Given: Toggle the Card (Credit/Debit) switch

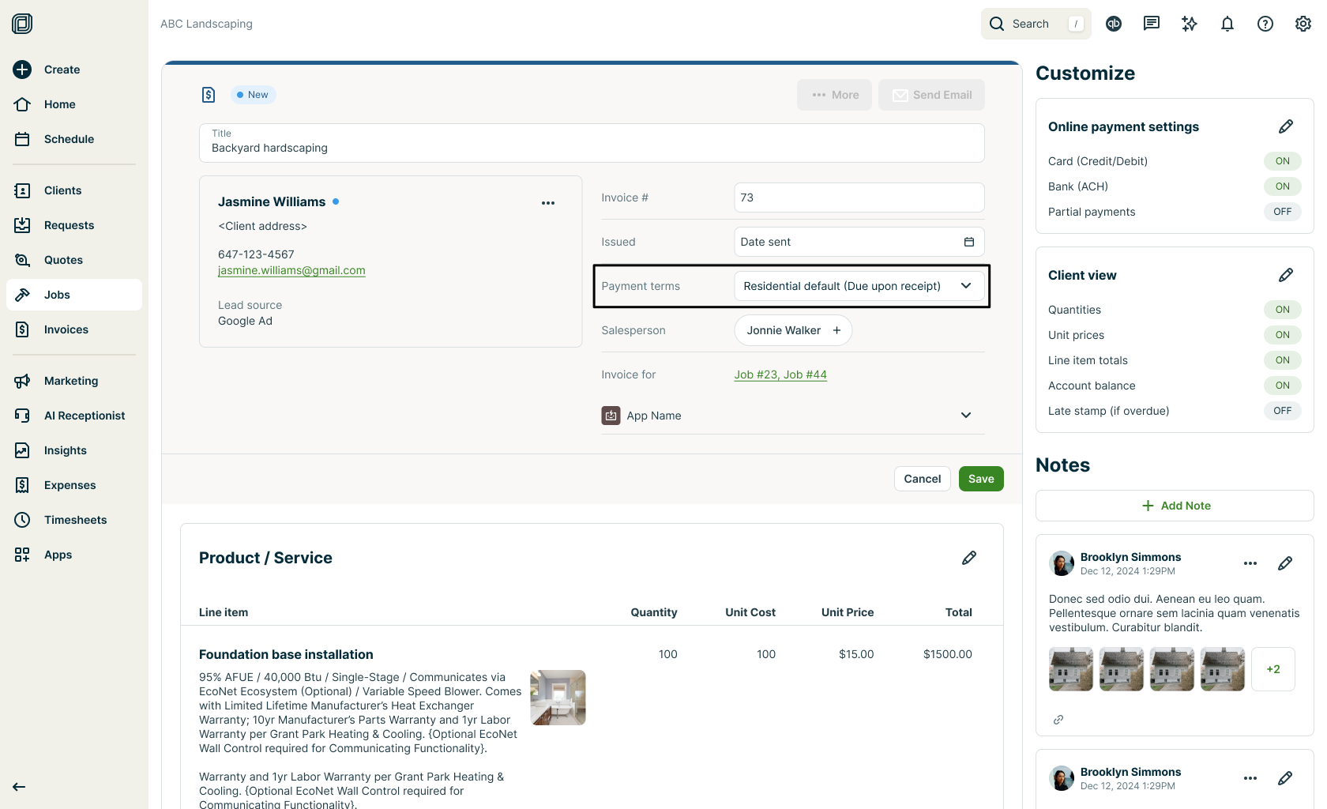Looking at the screenshot, I should point(1282,161).
